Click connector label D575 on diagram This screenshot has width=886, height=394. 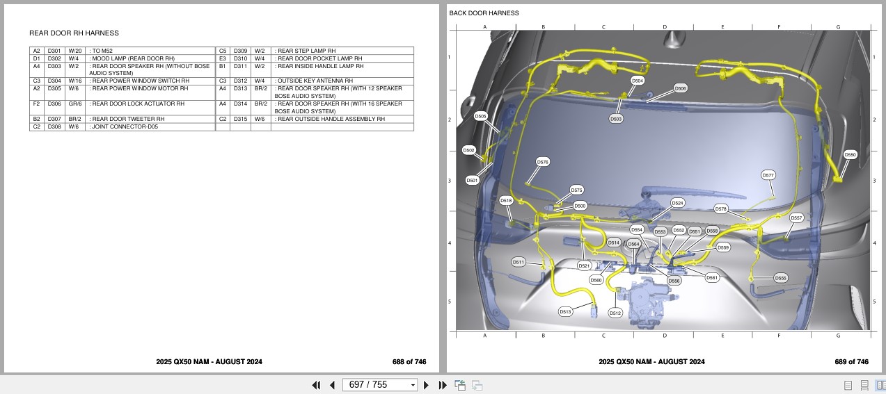click(576, 190)
